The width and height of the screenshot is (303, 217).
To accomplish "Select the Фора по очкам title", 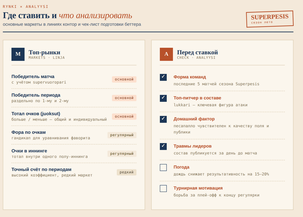I will point(29,133).
